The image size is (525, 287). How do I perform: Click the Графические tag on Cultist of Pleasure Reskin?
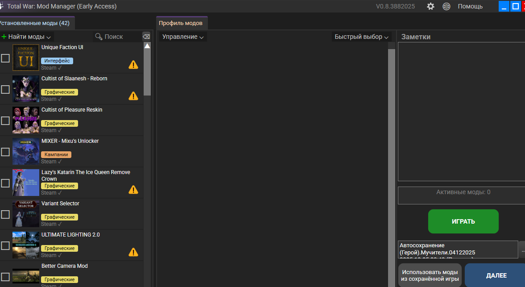(60, 123)
